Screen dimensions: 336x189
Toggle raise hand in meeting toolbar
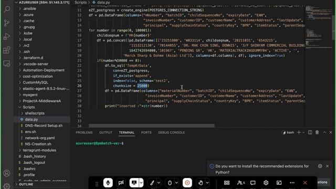click(201, 183)
